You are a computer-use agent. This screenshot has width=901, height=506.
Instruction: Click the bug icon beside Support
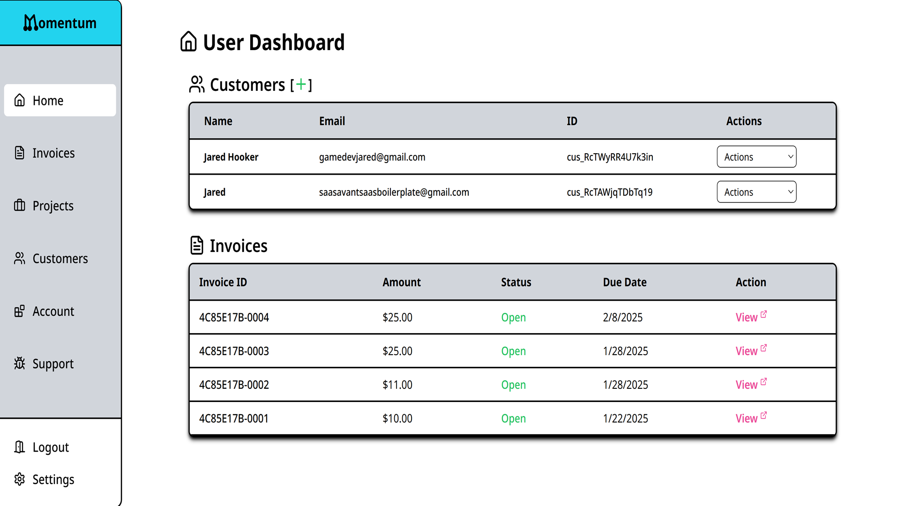click(x=19, y=364)
